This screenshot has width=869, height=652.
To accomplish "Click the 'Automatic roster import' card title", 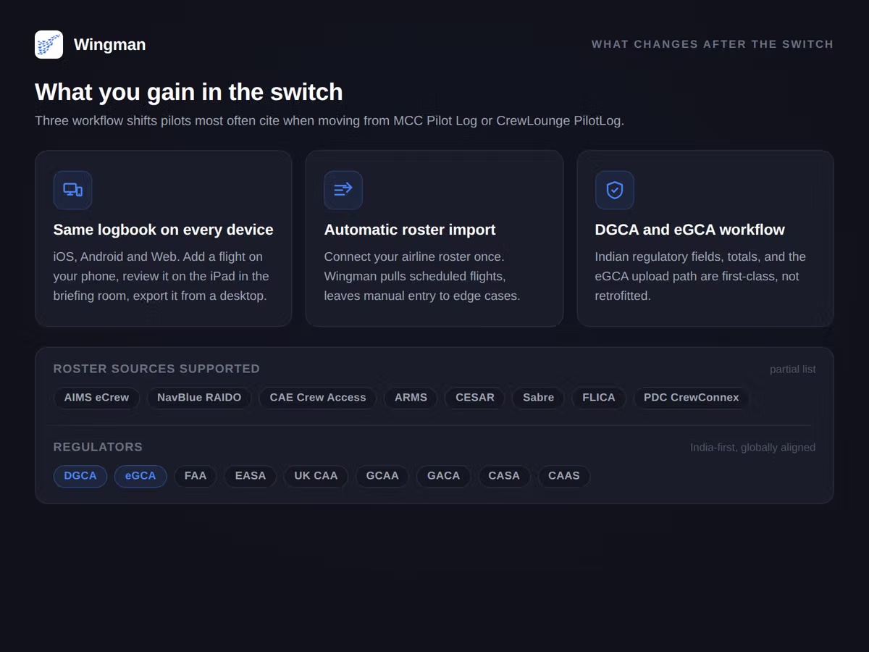I will pyautogui.click(x=410, y=230).
